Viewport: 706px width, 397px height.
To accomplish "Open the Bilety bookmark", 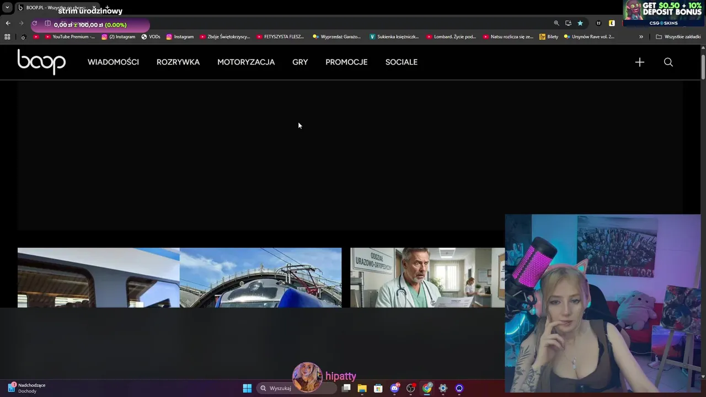I will [x=549, y=37].
